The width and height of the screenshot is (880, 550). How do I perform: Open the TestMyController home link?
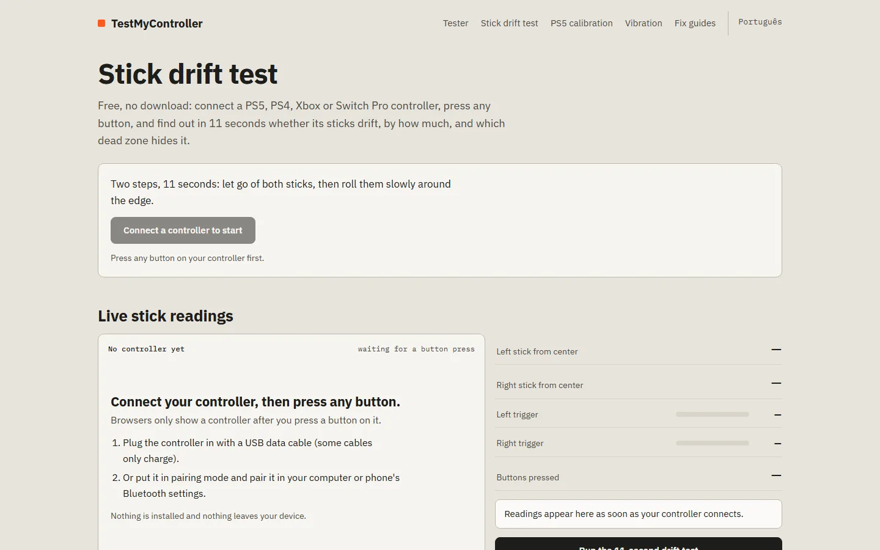pyautogui.click(x=150, y=23)
